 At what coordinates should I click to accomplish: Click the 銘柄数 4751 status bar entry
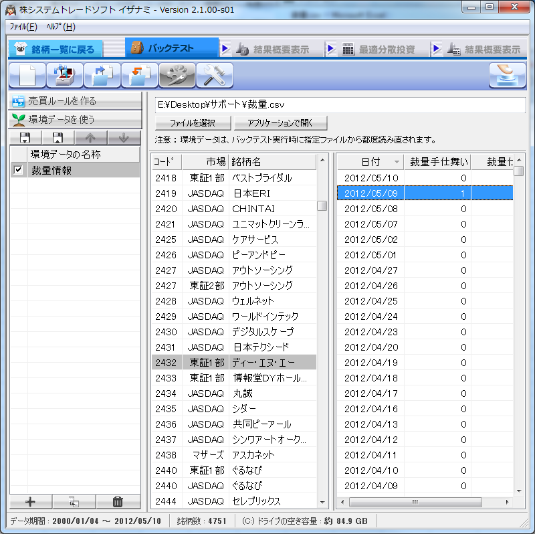(202, 521)
